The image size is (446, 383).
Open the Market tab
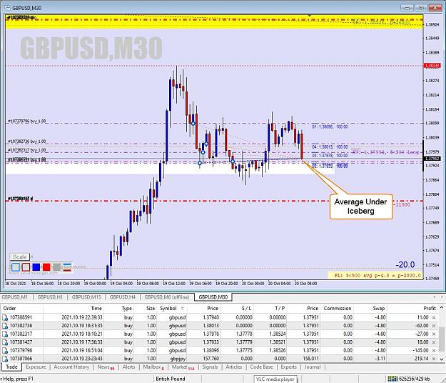pyautogui.click(x=183, y=367)
